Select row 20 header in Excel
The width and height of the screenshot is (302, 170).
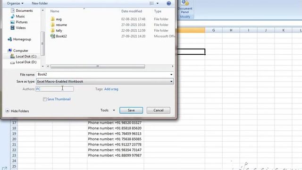click(x=14, y=139)
